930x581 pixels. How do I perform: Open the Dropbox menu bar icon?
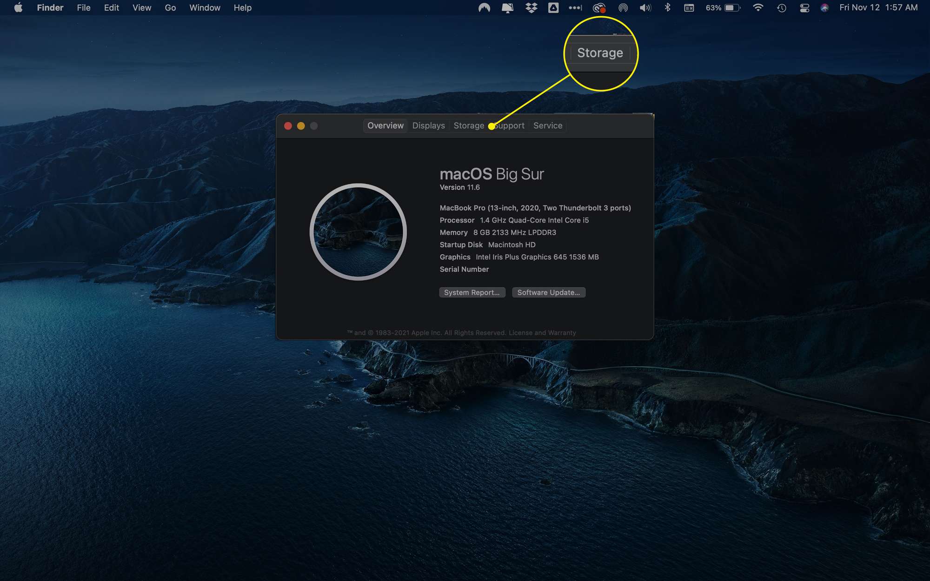tap(531, 8)
